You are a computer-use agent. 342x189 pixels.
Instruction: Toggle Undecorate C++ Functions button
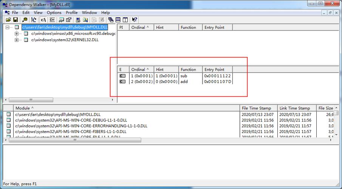[x=52, y=20]
